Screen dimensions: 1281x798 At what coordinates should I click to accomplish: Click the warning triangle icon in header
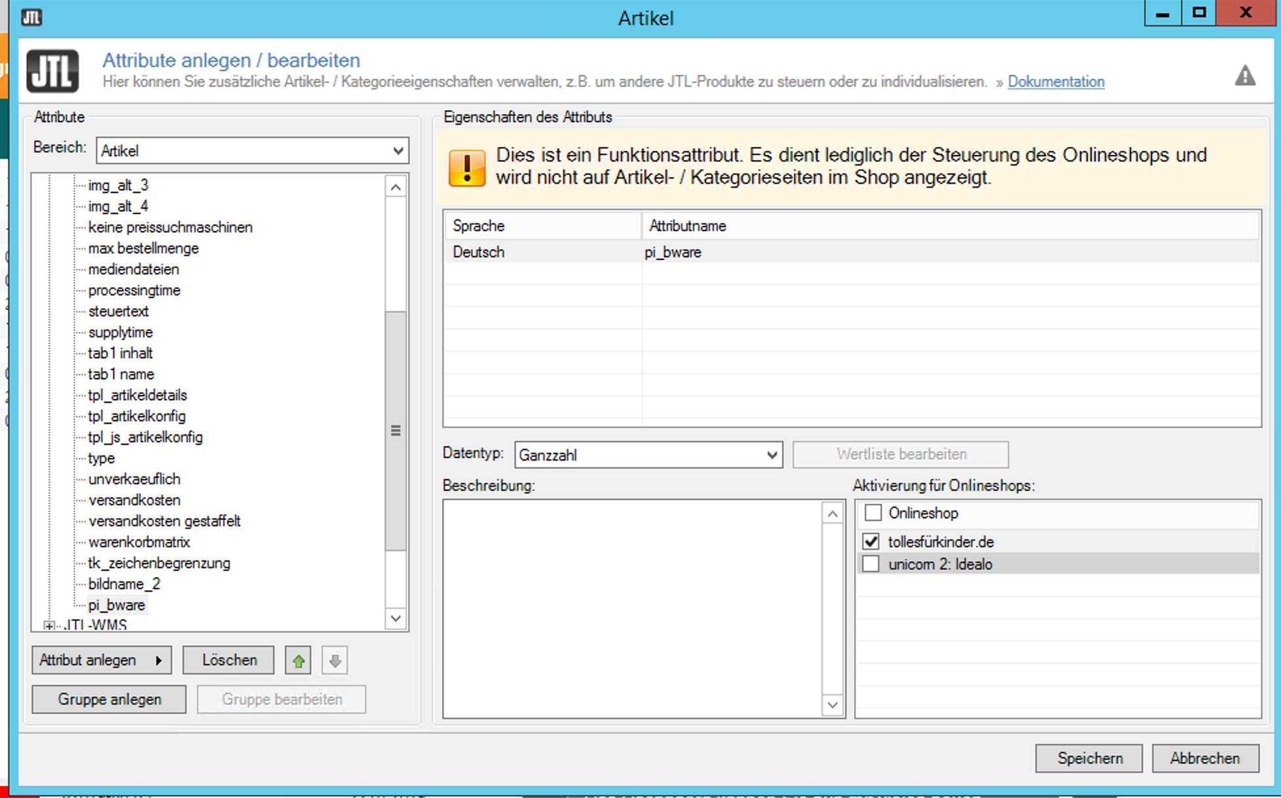(x=1244, y=76)
